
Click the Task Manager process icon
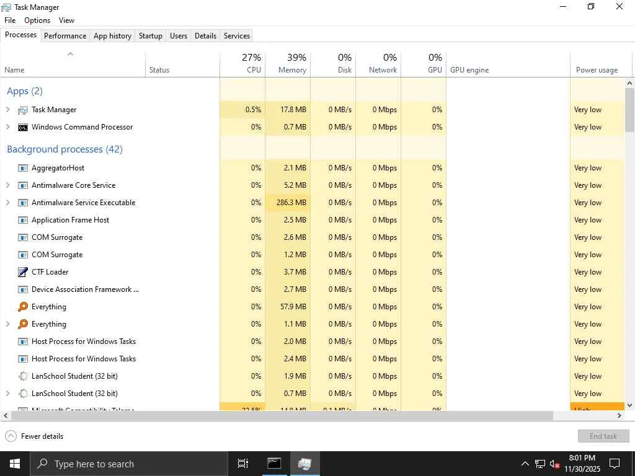23,110
